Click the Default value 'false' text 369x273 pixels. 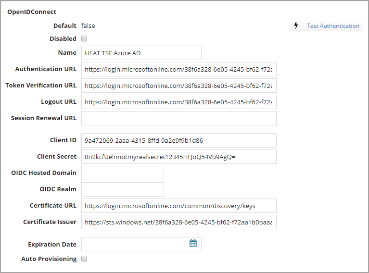(x=88, y=26)
